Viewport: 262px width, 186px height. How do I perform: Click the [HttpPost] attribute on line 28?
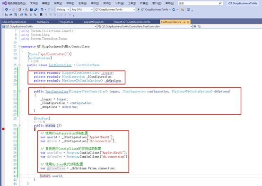(42, 118)
